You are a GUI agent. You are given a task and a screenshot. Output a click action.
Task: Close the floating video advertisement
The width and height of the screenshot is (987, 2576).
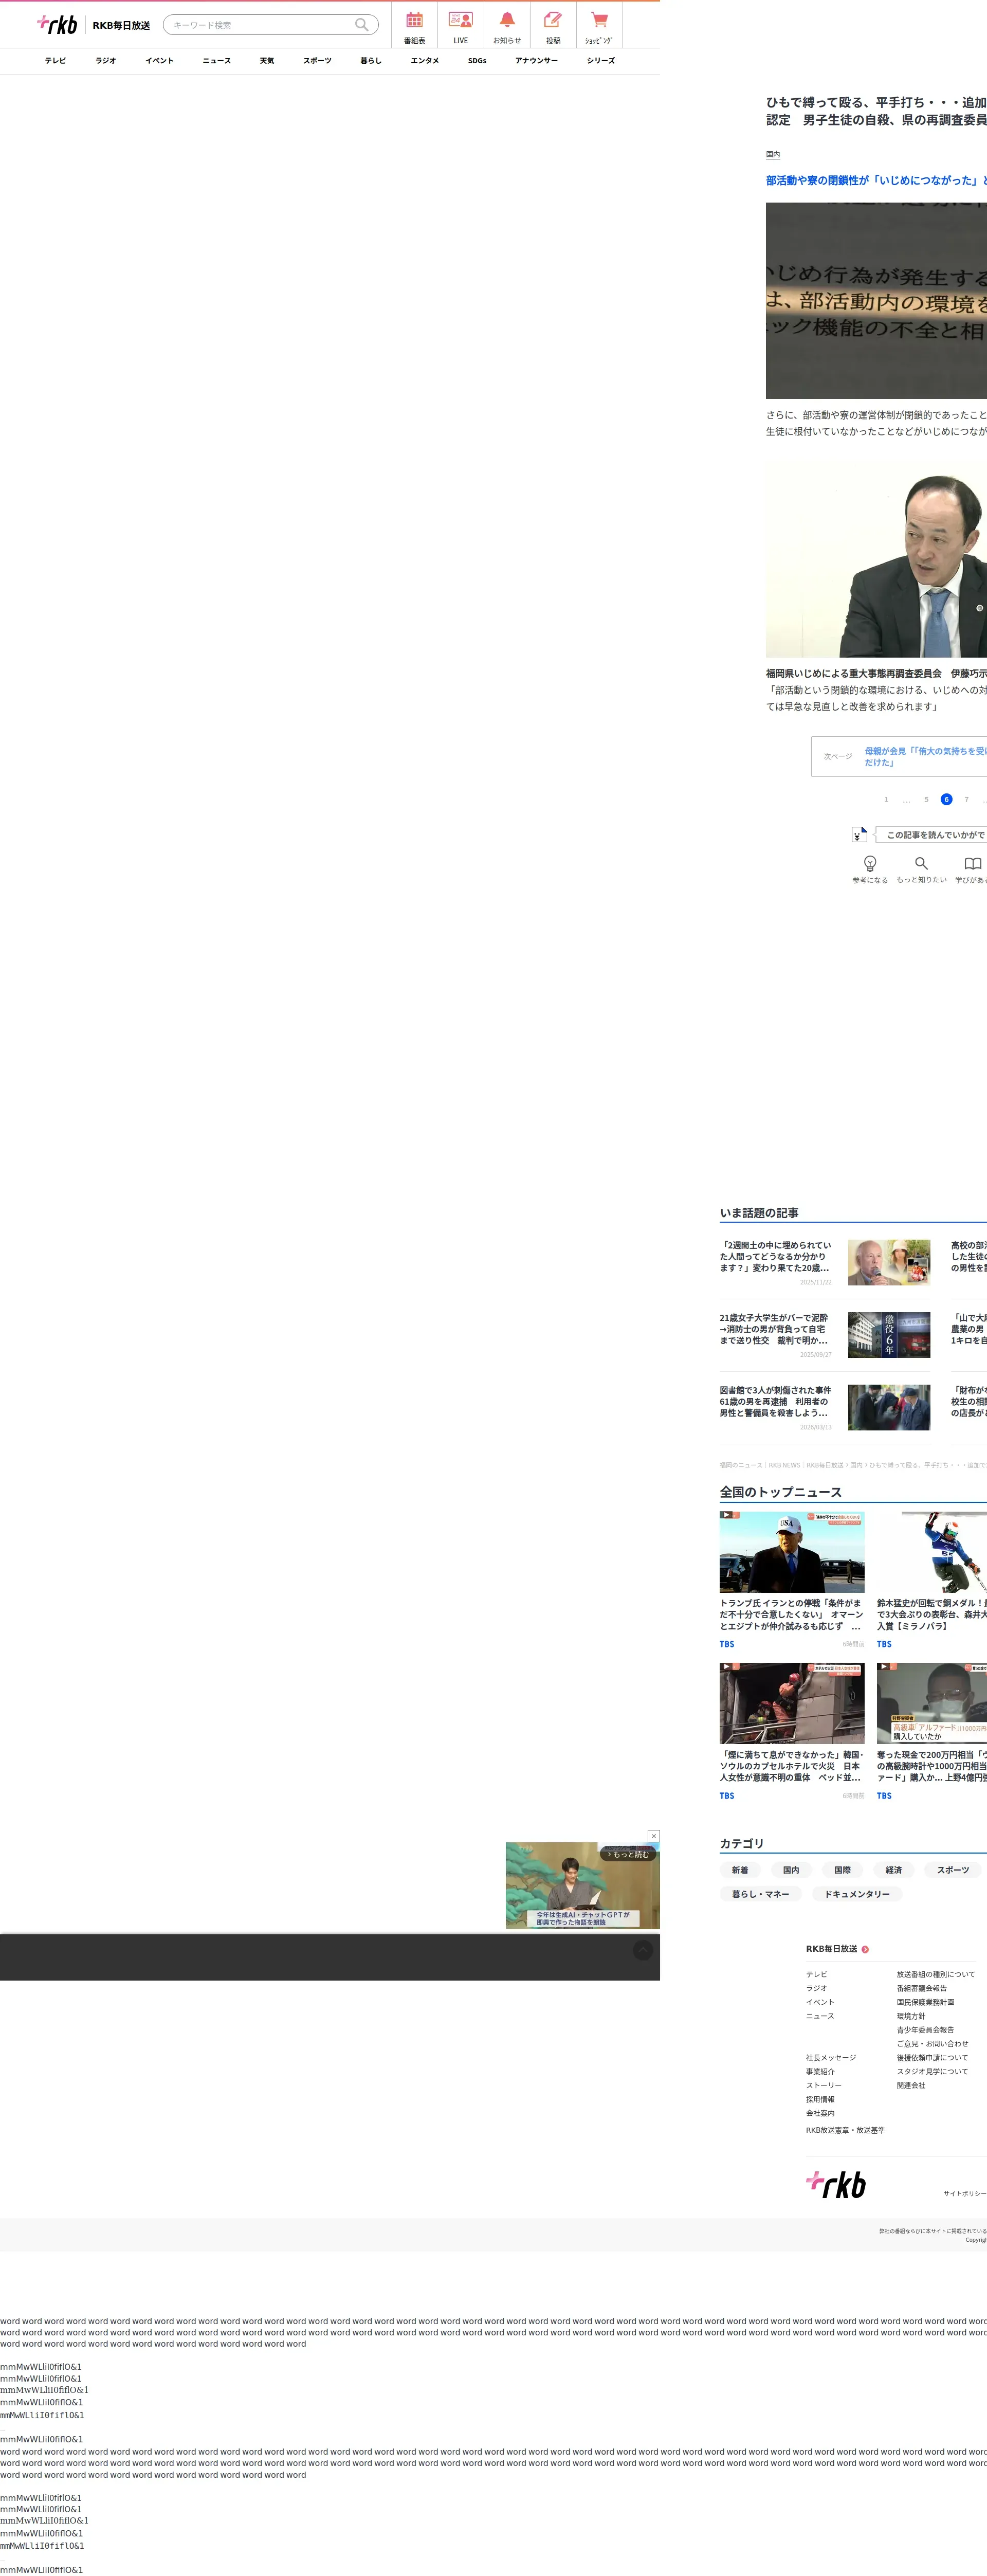coord(653,1835)
